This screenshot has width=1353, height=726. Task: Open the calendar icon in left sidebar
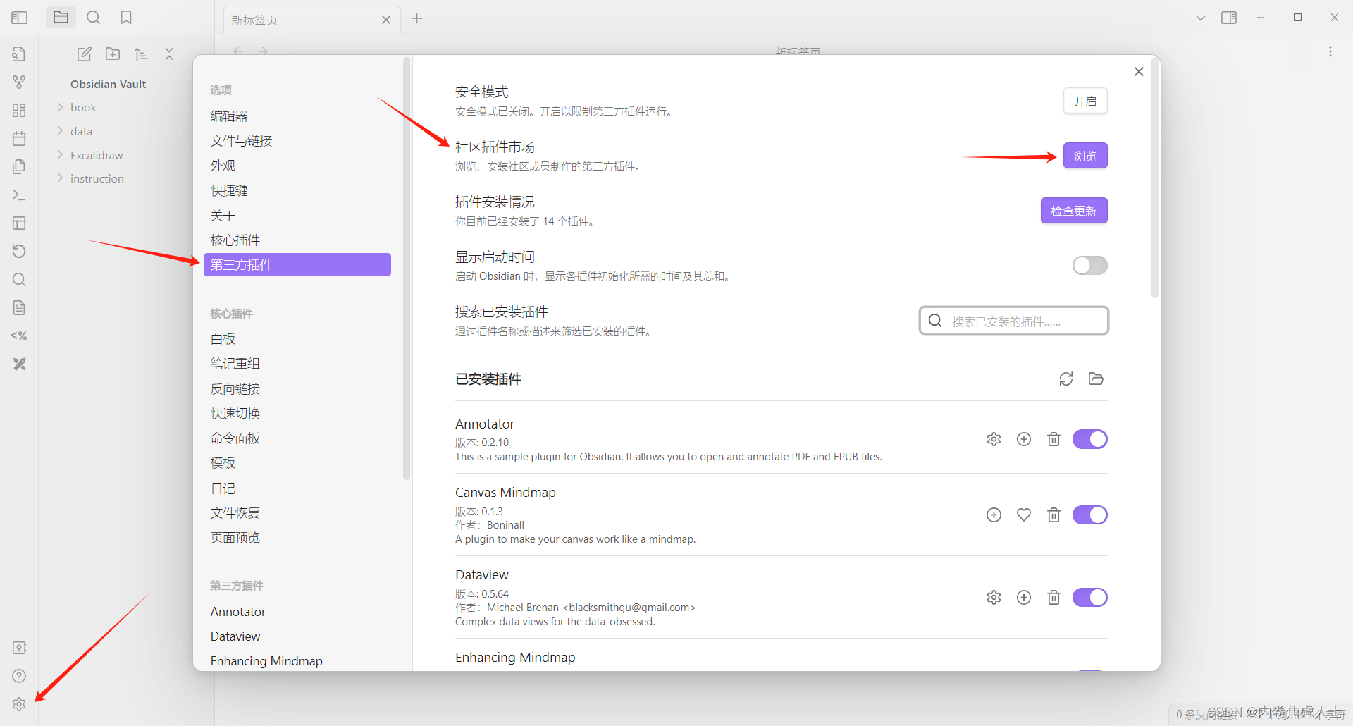point(19,138)
